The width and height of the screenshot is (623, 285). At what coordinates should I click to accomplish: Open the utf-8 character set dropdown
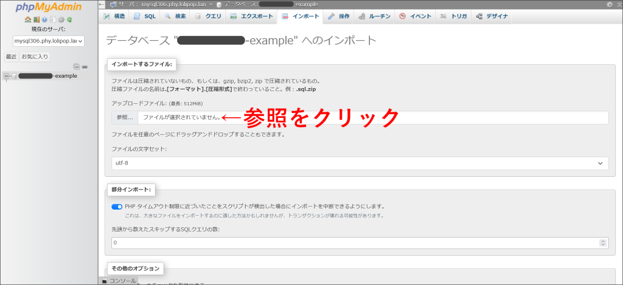(x=360, y=163)
